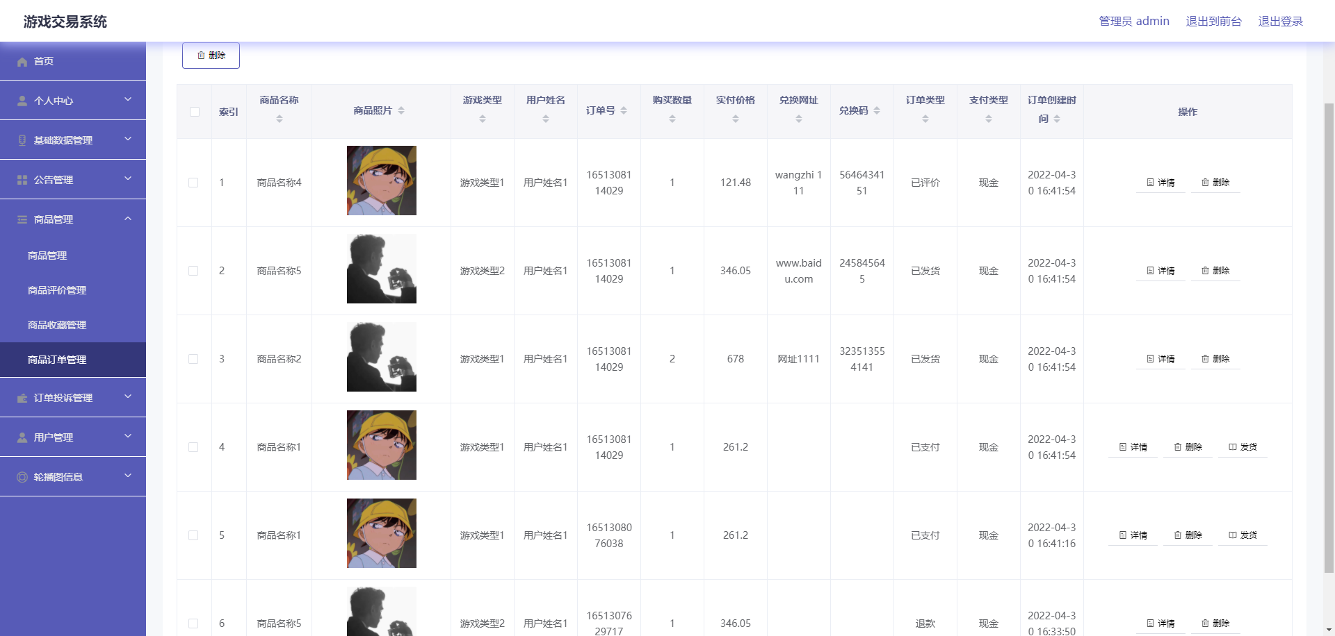Click 退出登录 link
Image resolution: width=1335 pixels, height=636 pixels.
coord(1281,22)
